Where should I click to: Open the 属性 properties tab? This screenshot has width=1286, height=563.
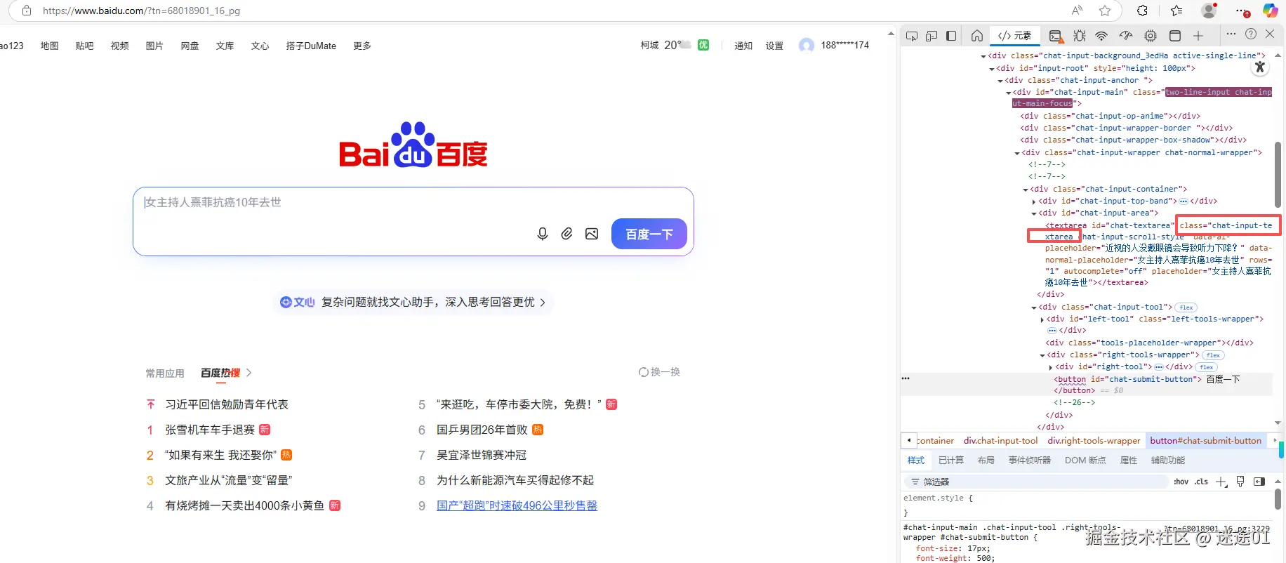tap(1129, 461)
